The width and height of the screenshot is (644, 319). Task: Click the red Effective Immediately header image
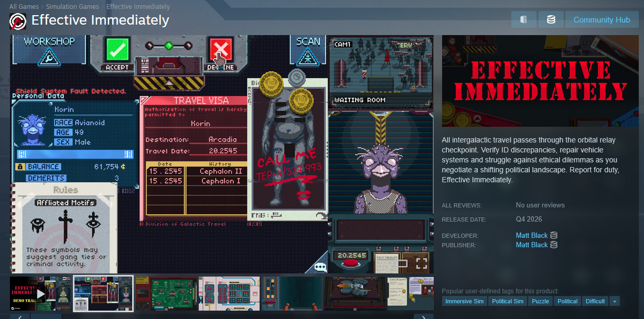tap(540, 81)
